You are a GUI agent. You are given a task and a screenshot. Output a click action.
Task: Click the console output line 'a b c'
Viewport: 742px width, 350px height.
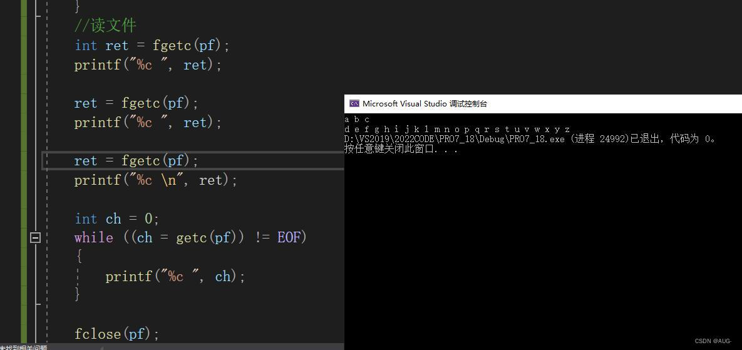pyautogui.click(x=358, y=120)
